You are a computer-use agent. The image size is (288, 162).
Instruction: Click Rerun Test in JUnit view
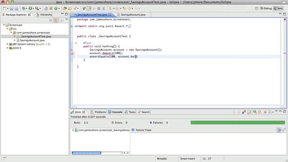click(255, 112)
